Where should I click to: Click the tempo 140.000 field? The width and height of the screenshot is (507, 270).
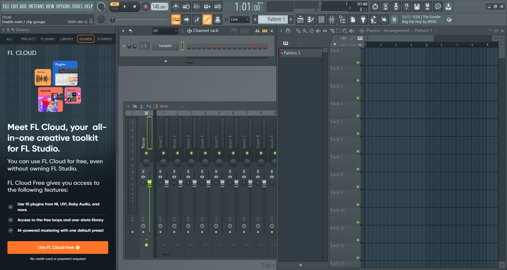(x=160, y=6)
